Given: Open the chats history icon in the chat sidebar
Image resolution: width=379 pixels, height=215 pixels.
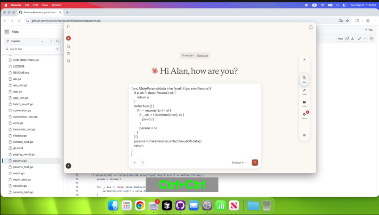Looking at the screenshot, I should click(68, 46).
